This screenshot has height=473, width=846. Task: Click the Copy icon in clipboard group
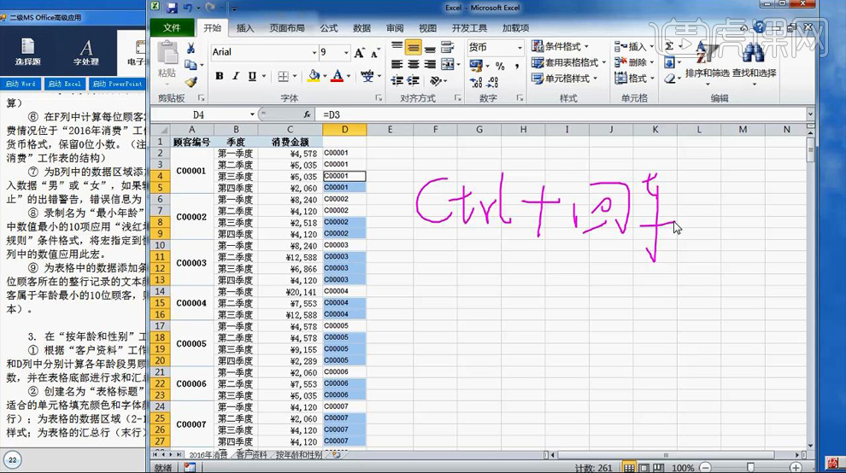(191, 65)
